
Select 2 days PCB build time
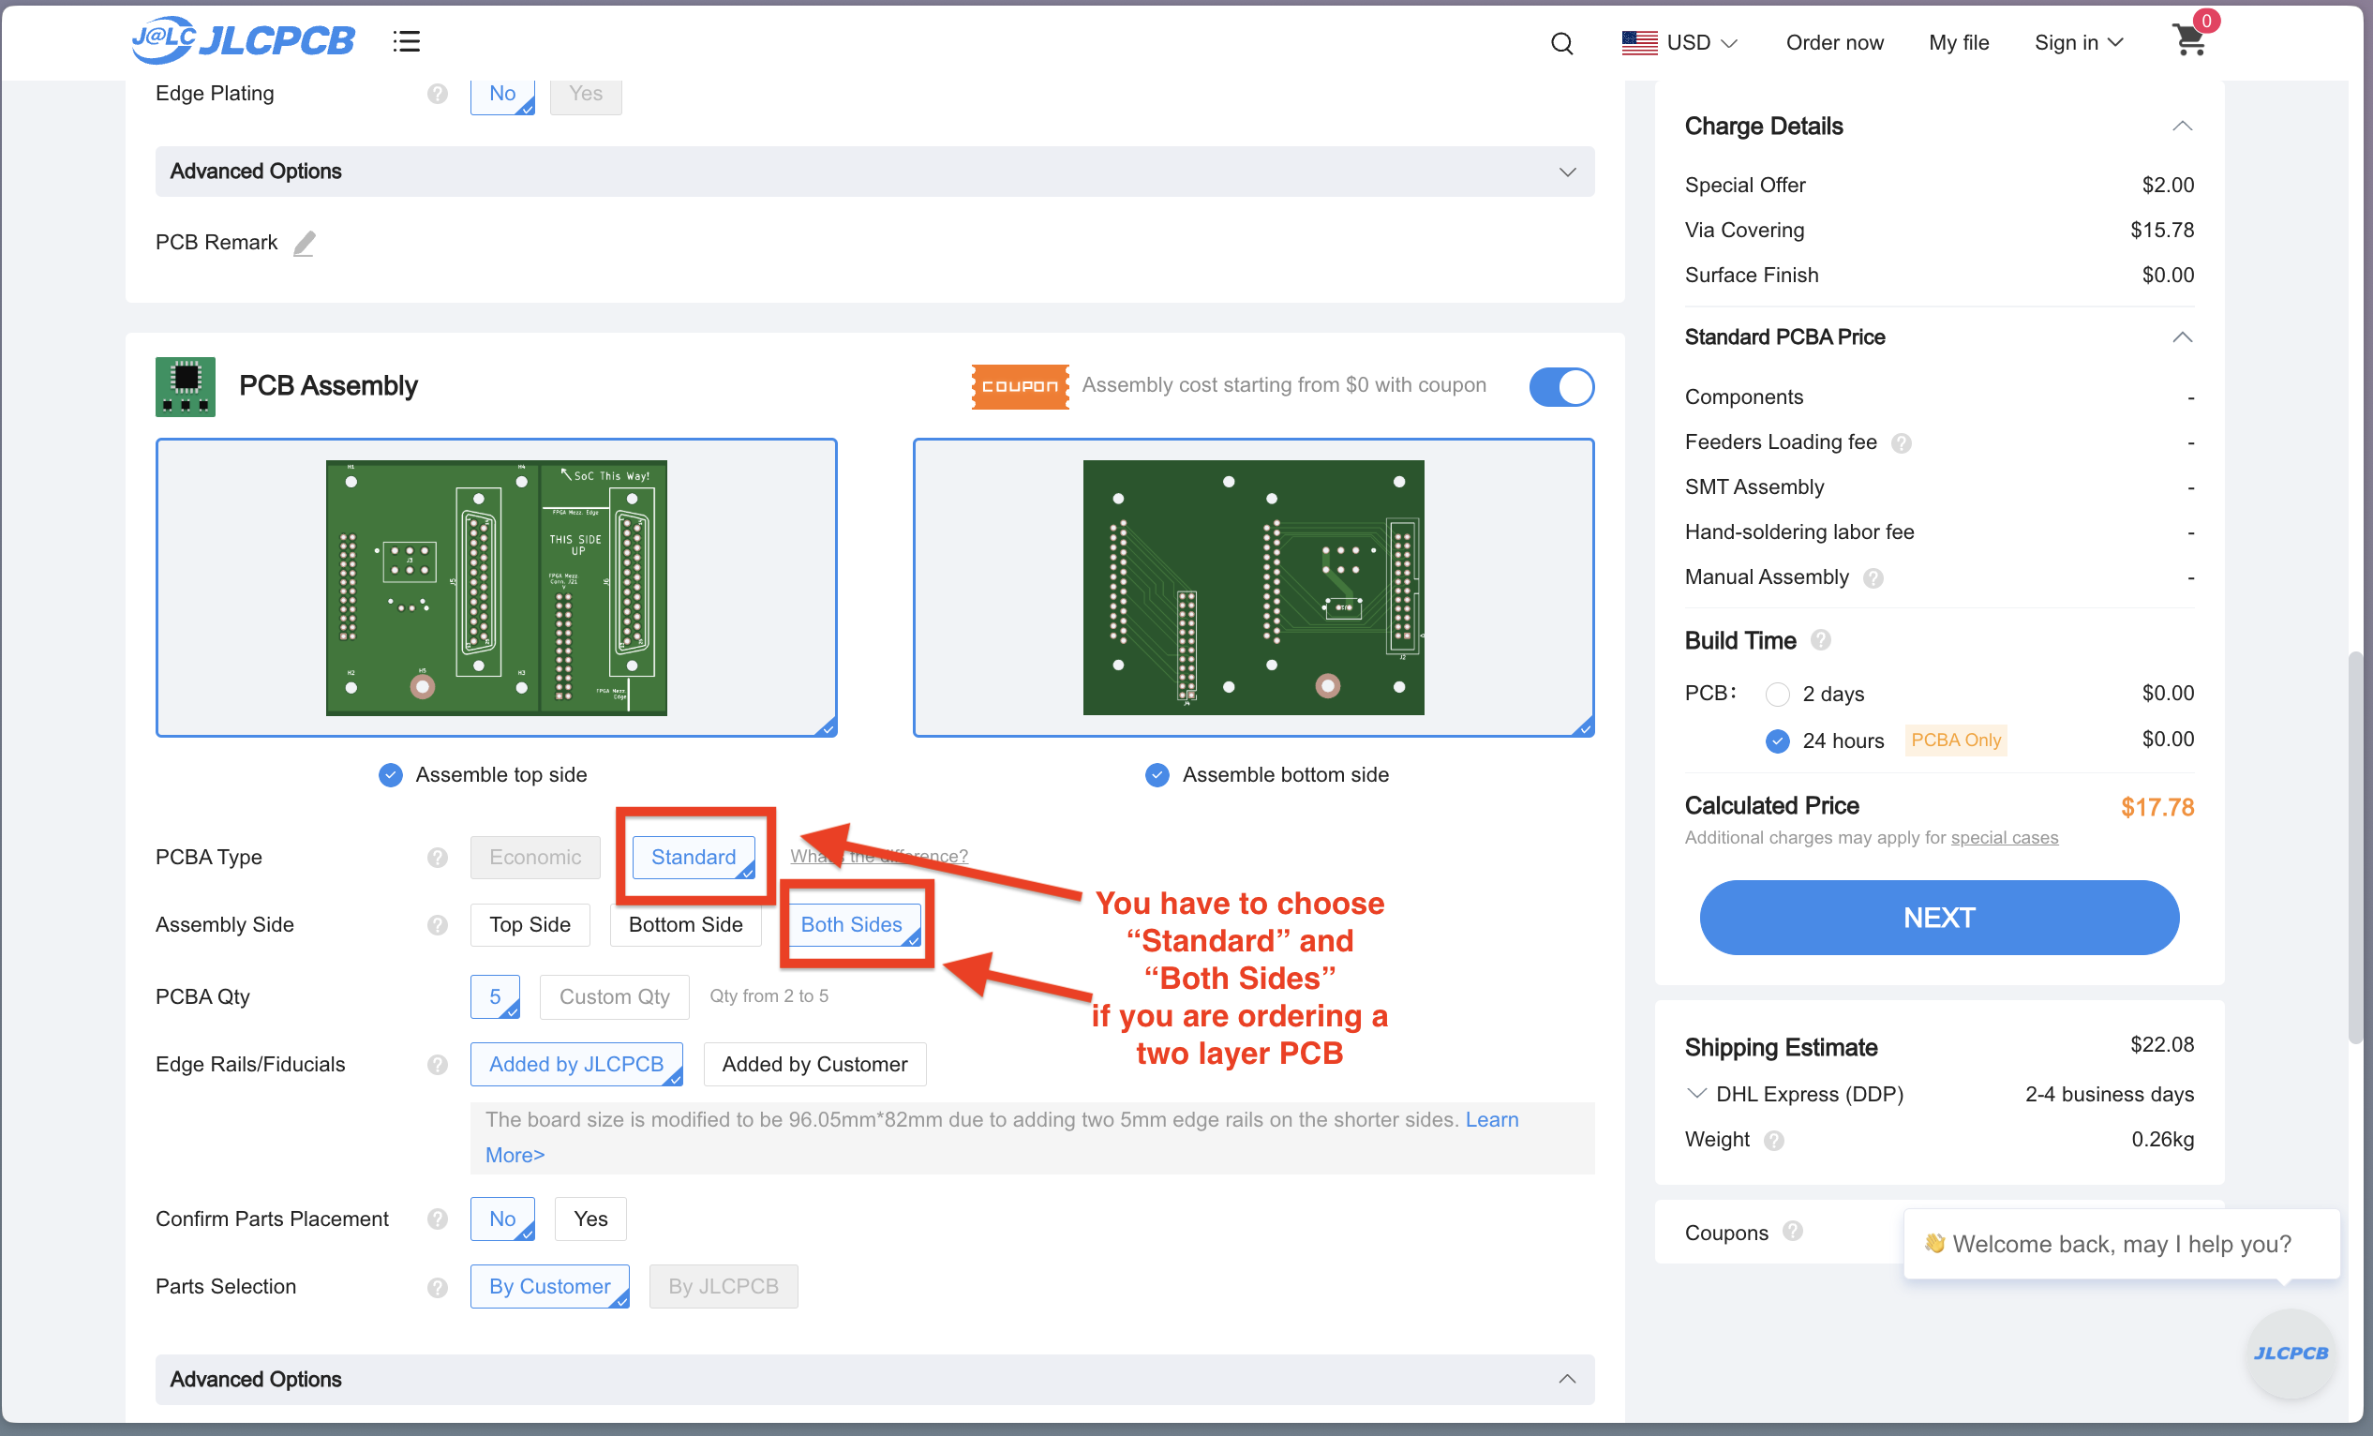point(1777,694)
